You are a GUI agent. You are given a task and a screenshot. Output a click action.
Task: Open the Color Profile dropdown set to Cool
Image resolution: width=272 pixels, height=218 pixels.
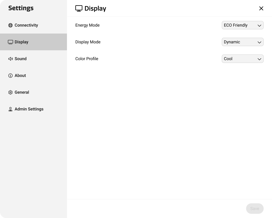pyautogui.click(x=242, y=59)
